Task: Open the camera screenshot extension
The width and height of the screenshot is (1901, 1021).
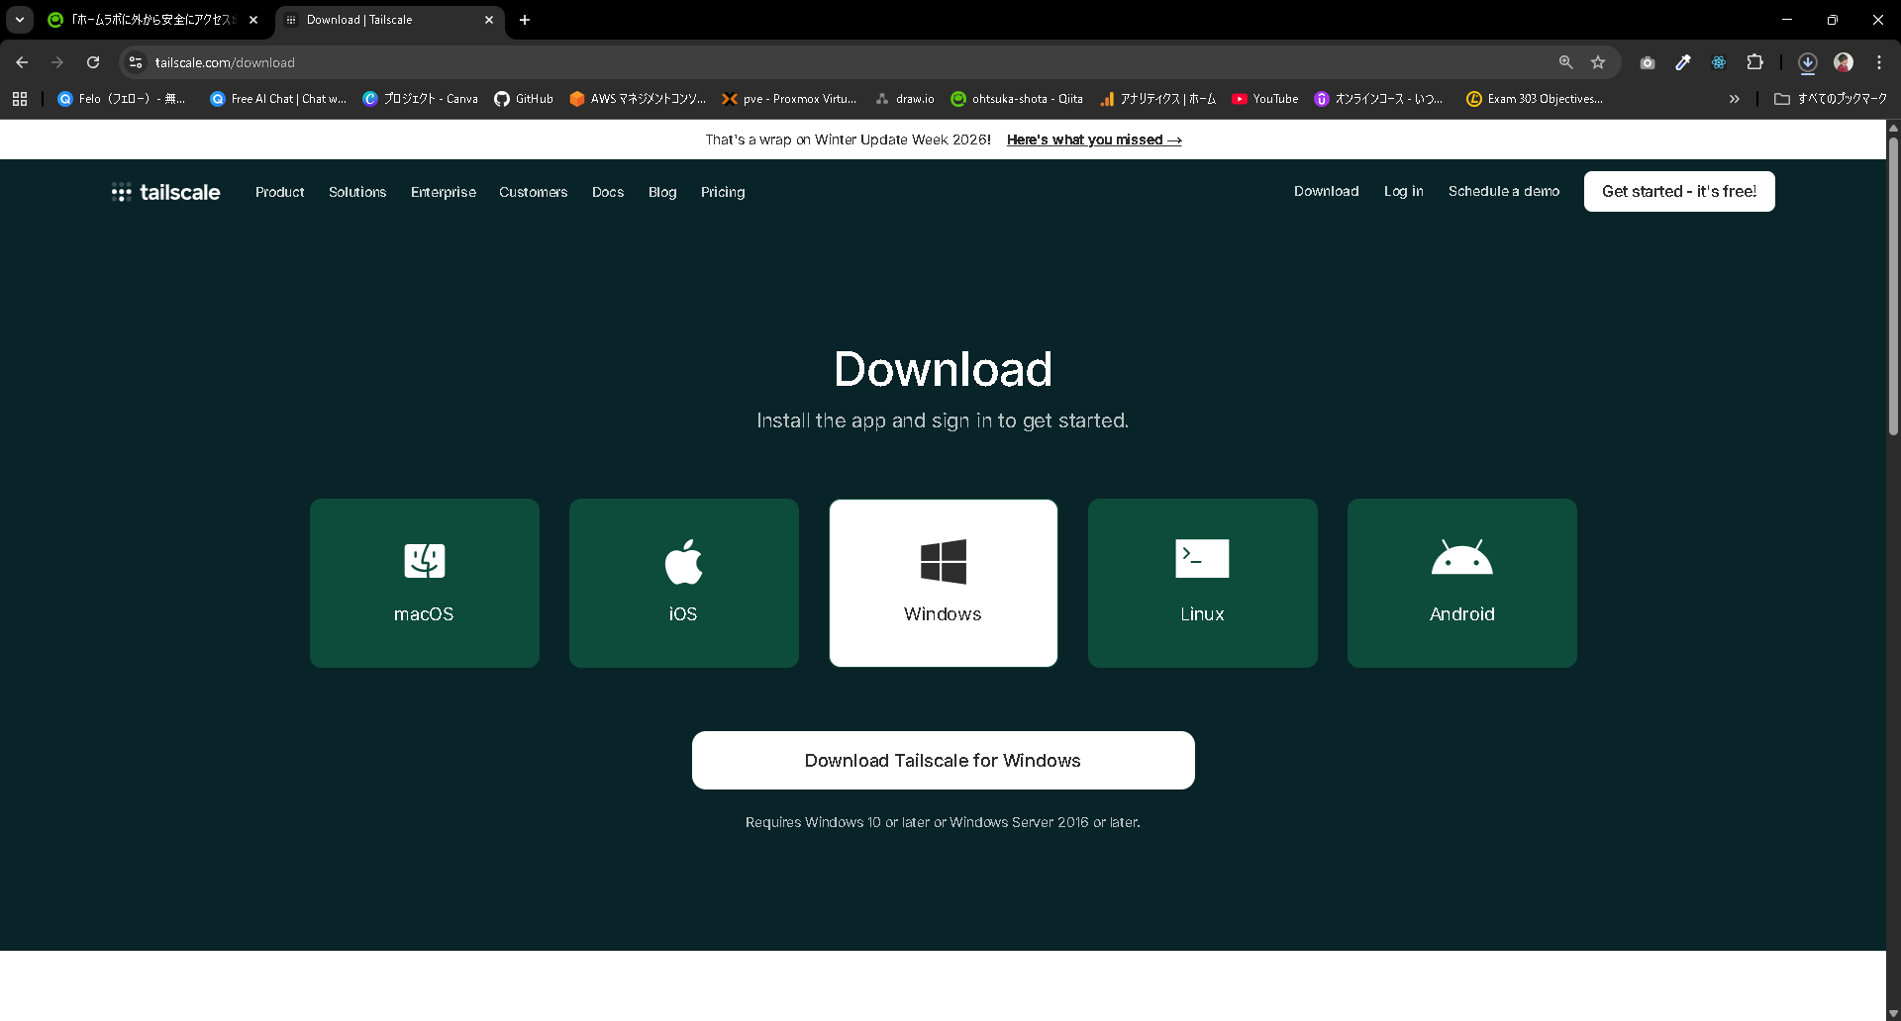Action: point(1648,62)
